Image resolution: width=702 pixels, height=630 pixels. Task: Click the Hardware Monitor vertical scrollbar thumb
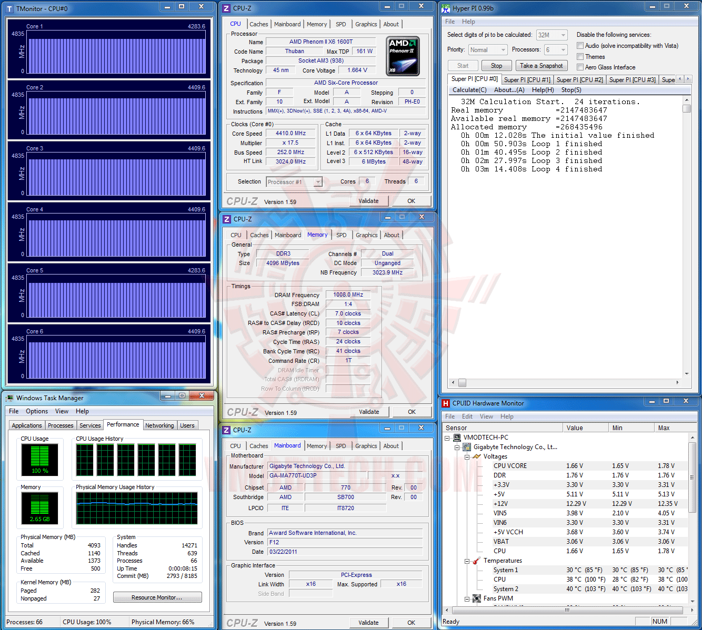[692, 477]
